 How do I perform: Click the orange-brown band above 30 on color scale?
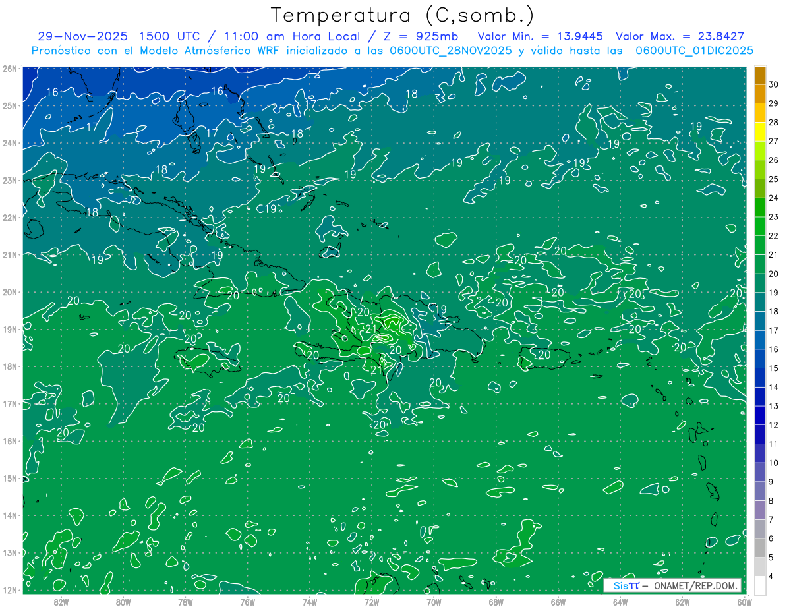[x=760, y=75]
